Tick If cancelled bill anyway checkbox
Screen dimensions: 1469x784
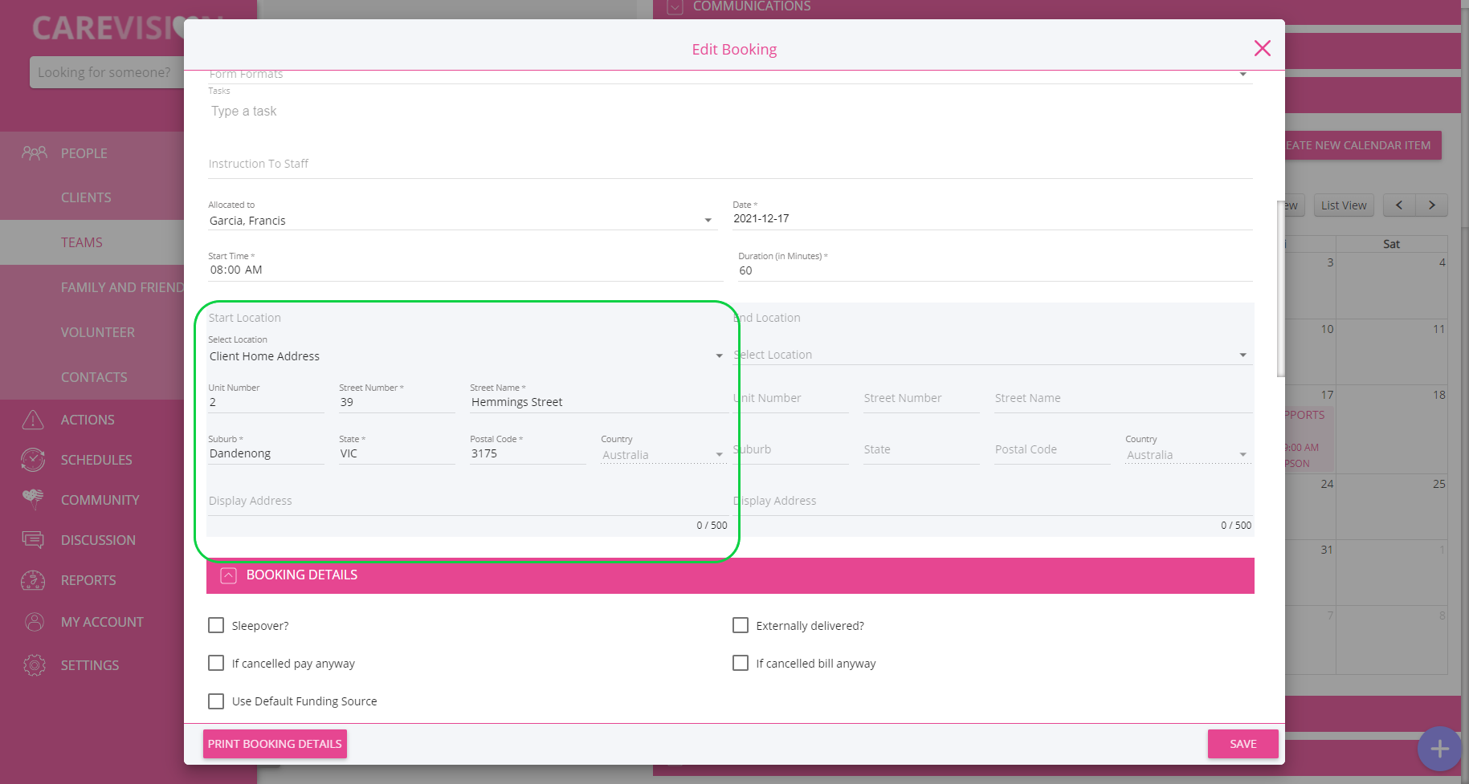741,663
